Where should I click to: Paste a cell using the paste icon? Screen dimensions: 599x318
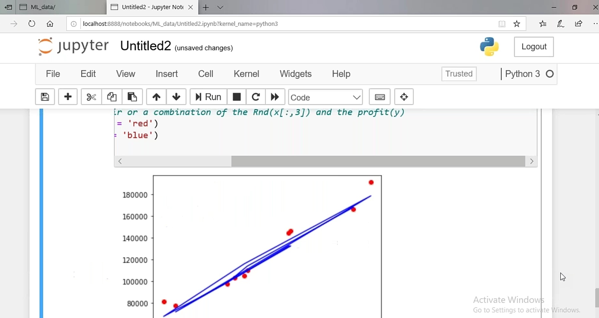tap(132, 97)
